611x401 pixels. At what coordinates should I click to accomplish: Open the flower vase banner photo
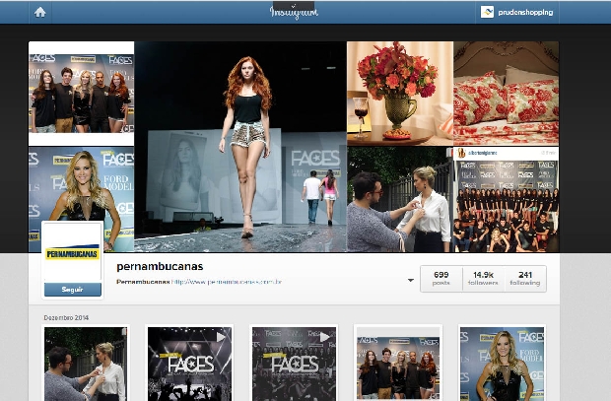pos(400,94)
